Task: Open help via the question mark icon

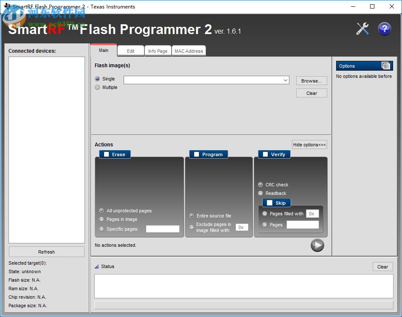Action: coord(384,28)
